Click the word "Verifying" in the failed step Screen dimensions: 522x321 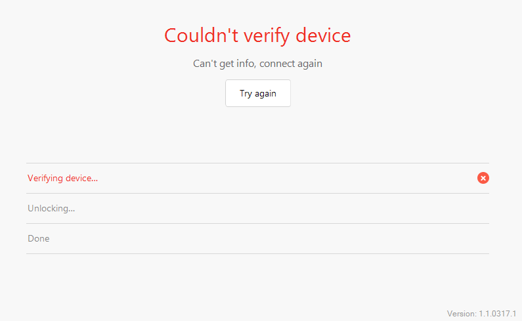coord(45,179)
